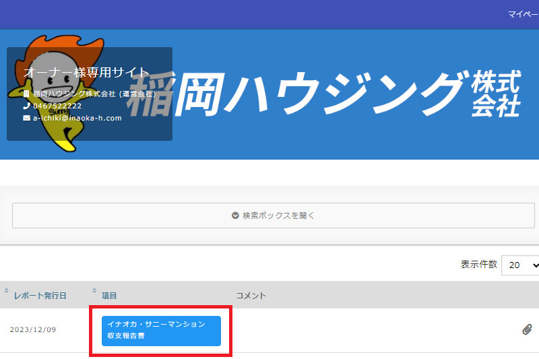The height and width of the screenshot is (359, 539).
Task: Click the コメント column header
Action: [x=251, y=296]
